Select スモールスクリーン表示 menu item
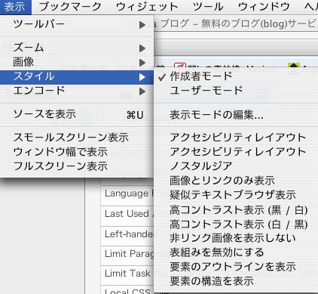 [x=77, y=138]
